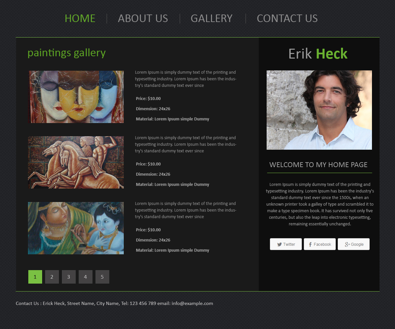
Task: Go to gallery page 2
Action: [x=52, y=277]
